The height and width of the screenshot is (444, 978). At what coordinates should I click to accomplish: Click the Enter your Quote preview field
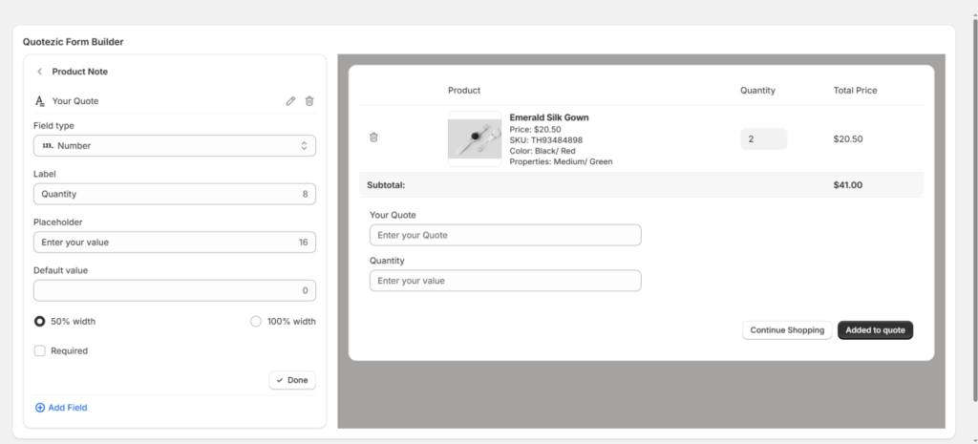click(x=505, y=235)
